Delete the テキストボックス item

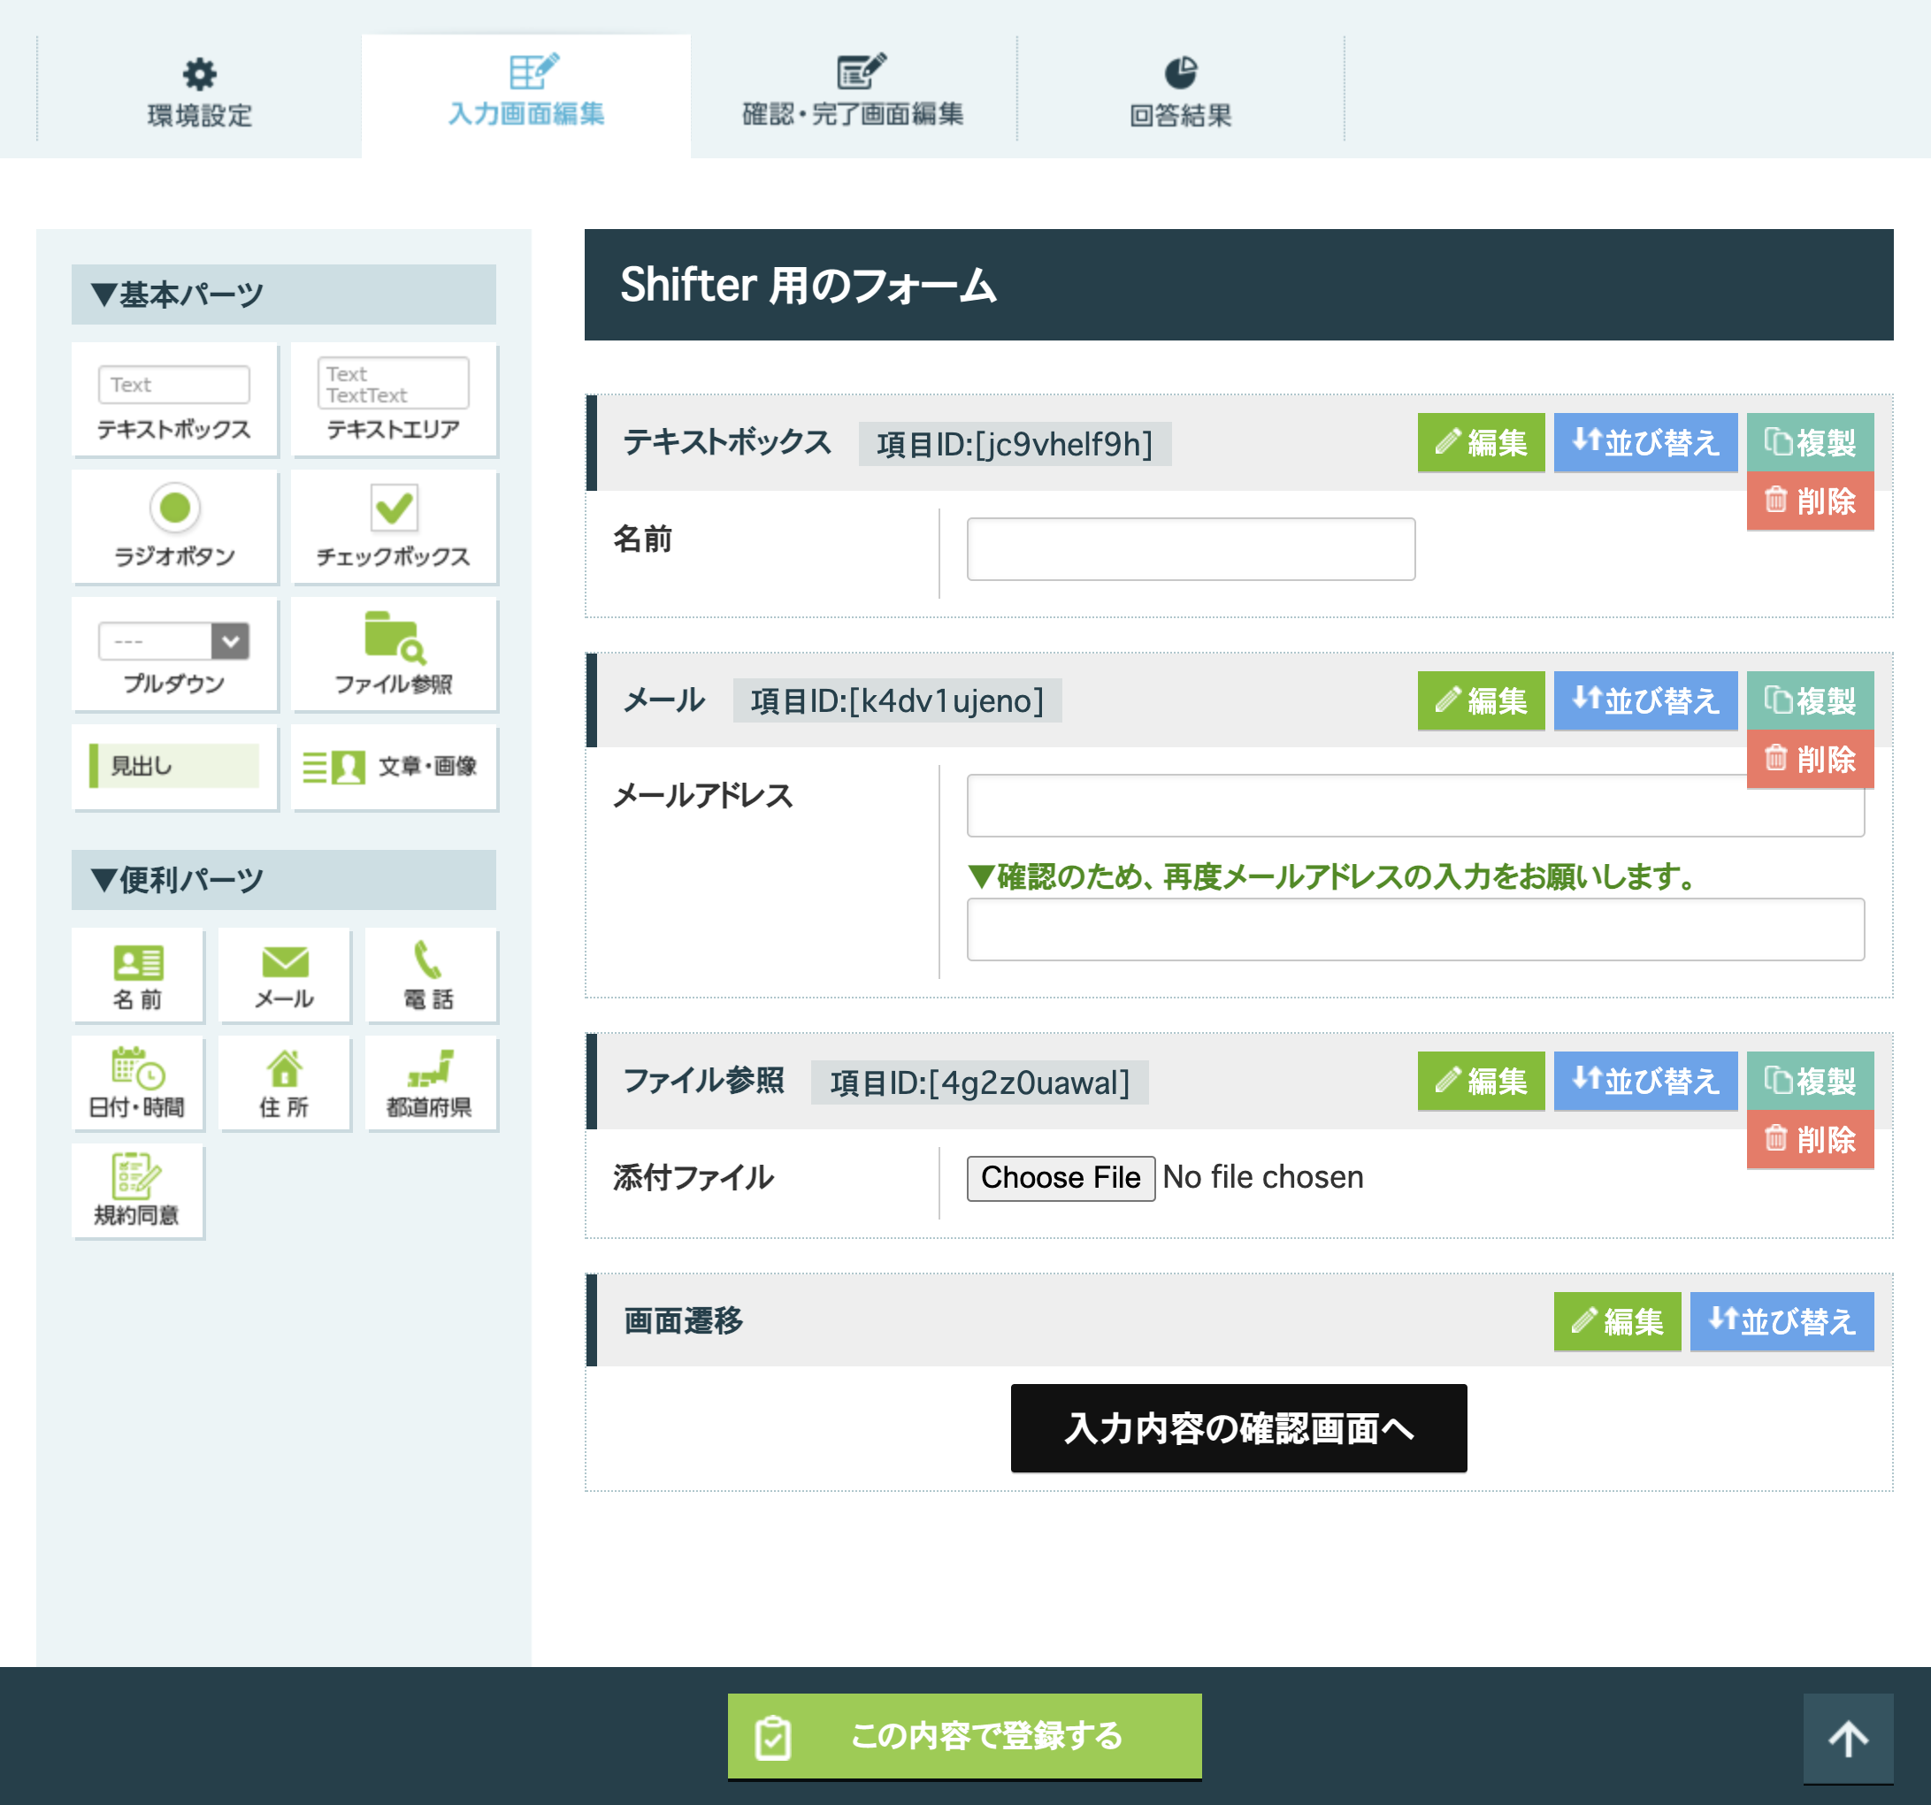pos(1810,501)
